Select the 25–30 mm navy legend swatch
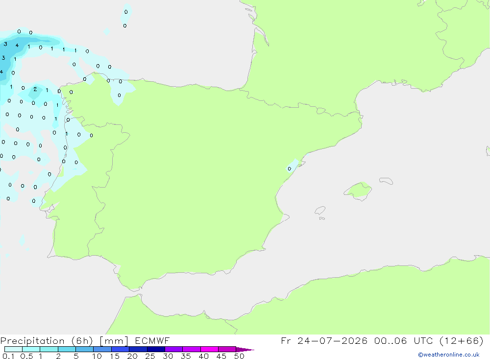The height and width of the screenshot is (359, 490). [x=156, y=349]
